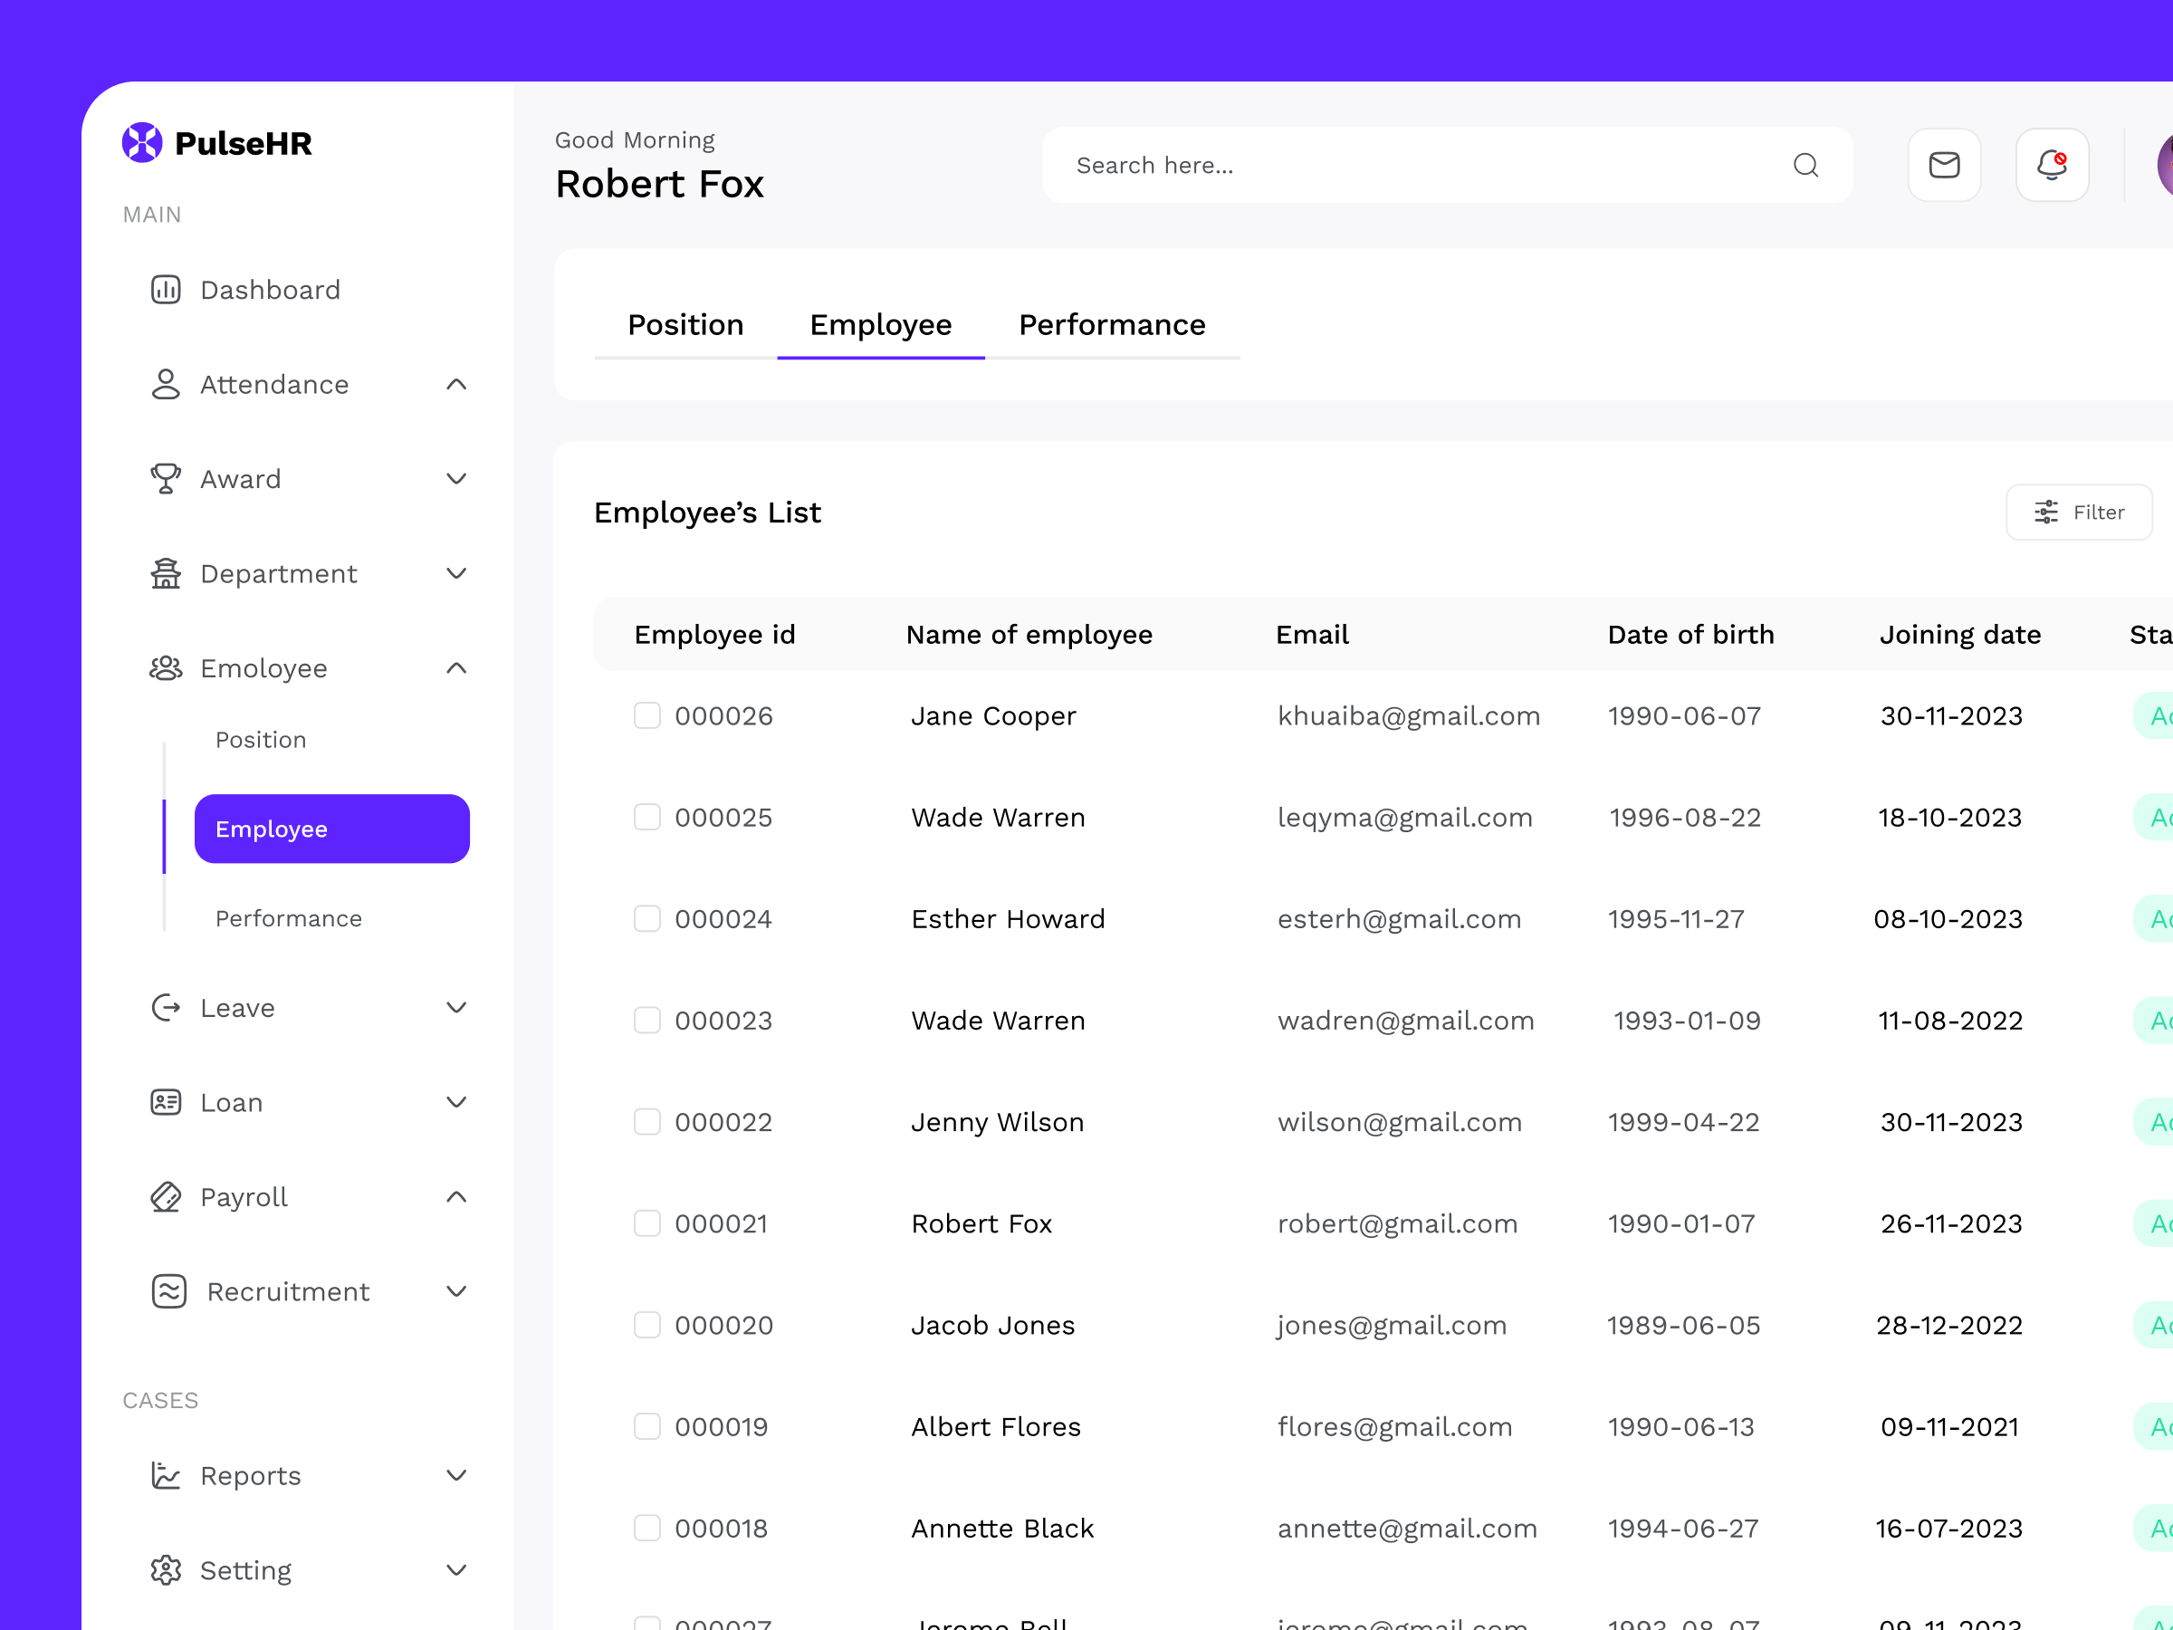Viewport: 2173px width, 1630px height.
Task: Click the Payroll tag icon
Action: coord(165,1197)
